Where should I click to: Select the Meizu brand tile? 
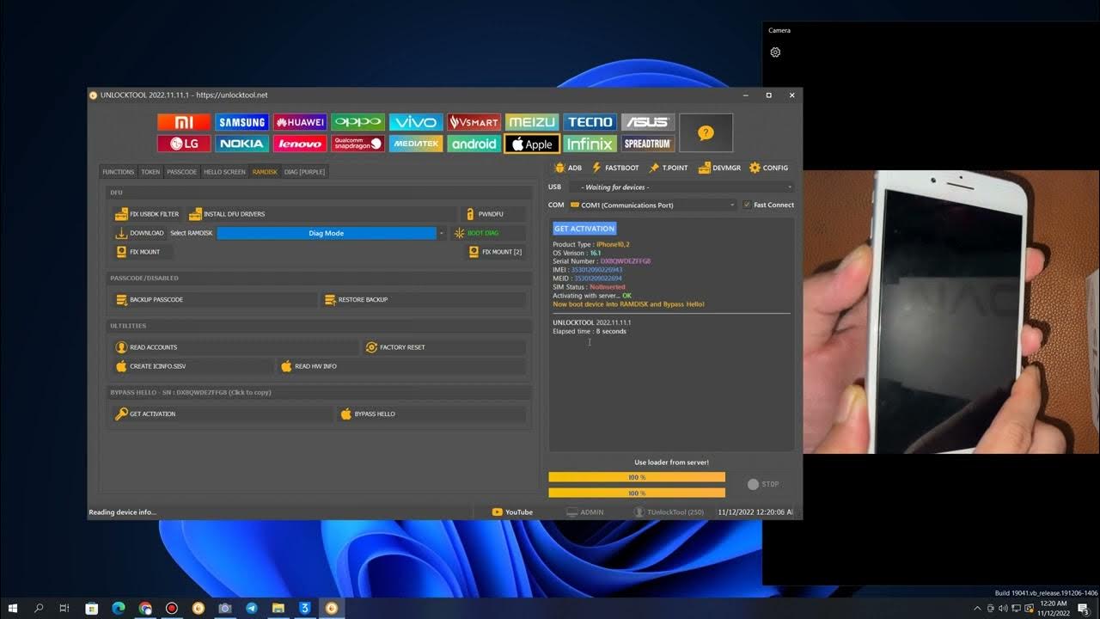click(532, 122)
